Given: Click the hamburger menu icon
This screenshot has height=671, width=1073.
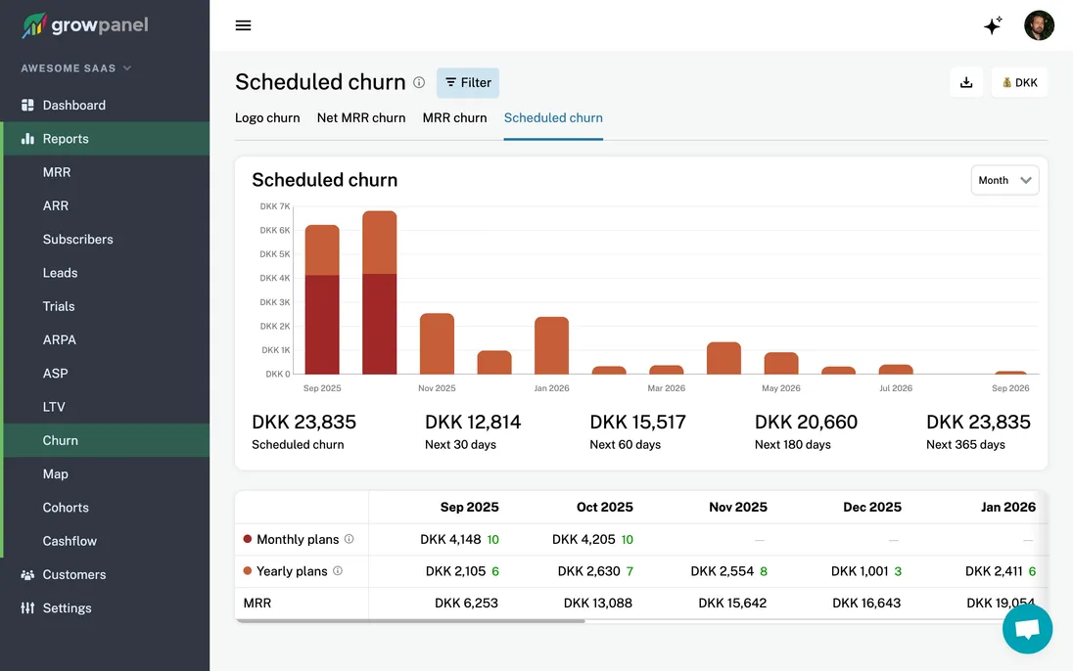Looking at the screenshot, I should click(244, 25).
